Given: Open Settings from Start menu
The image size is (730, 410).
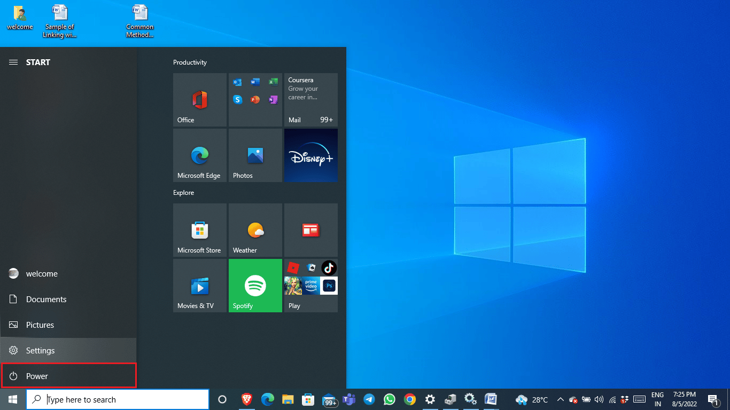Looking at the screenshot, I should 40,351.
